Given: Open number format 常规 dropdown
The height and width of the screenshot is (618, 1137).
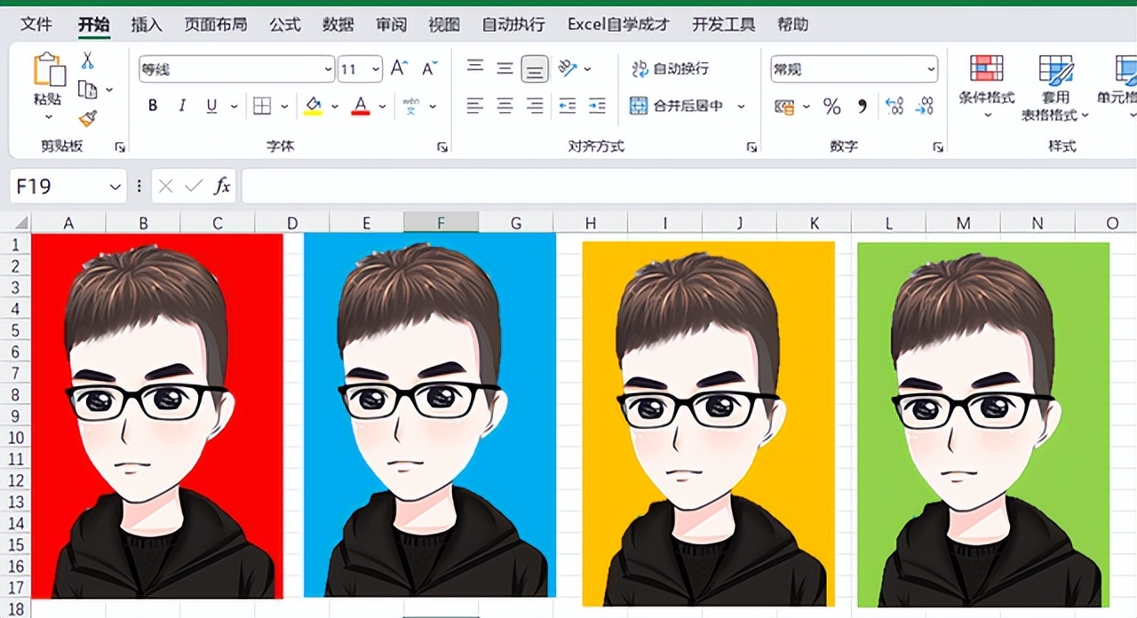Looking at the screenshot, I should tap(931, 69).
